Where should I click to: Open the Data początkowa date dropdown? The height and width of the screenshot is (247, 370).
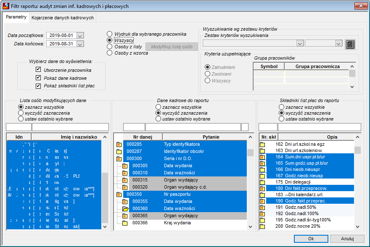80,36
